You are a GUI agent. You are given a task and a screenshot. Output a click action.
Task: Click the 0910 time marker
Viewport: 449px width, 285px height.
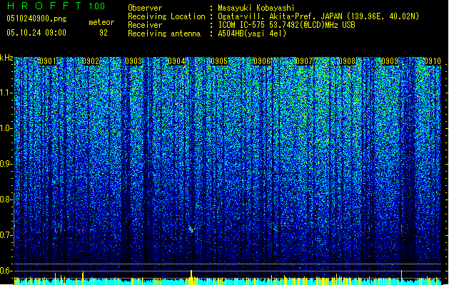(x=432, y=61)
